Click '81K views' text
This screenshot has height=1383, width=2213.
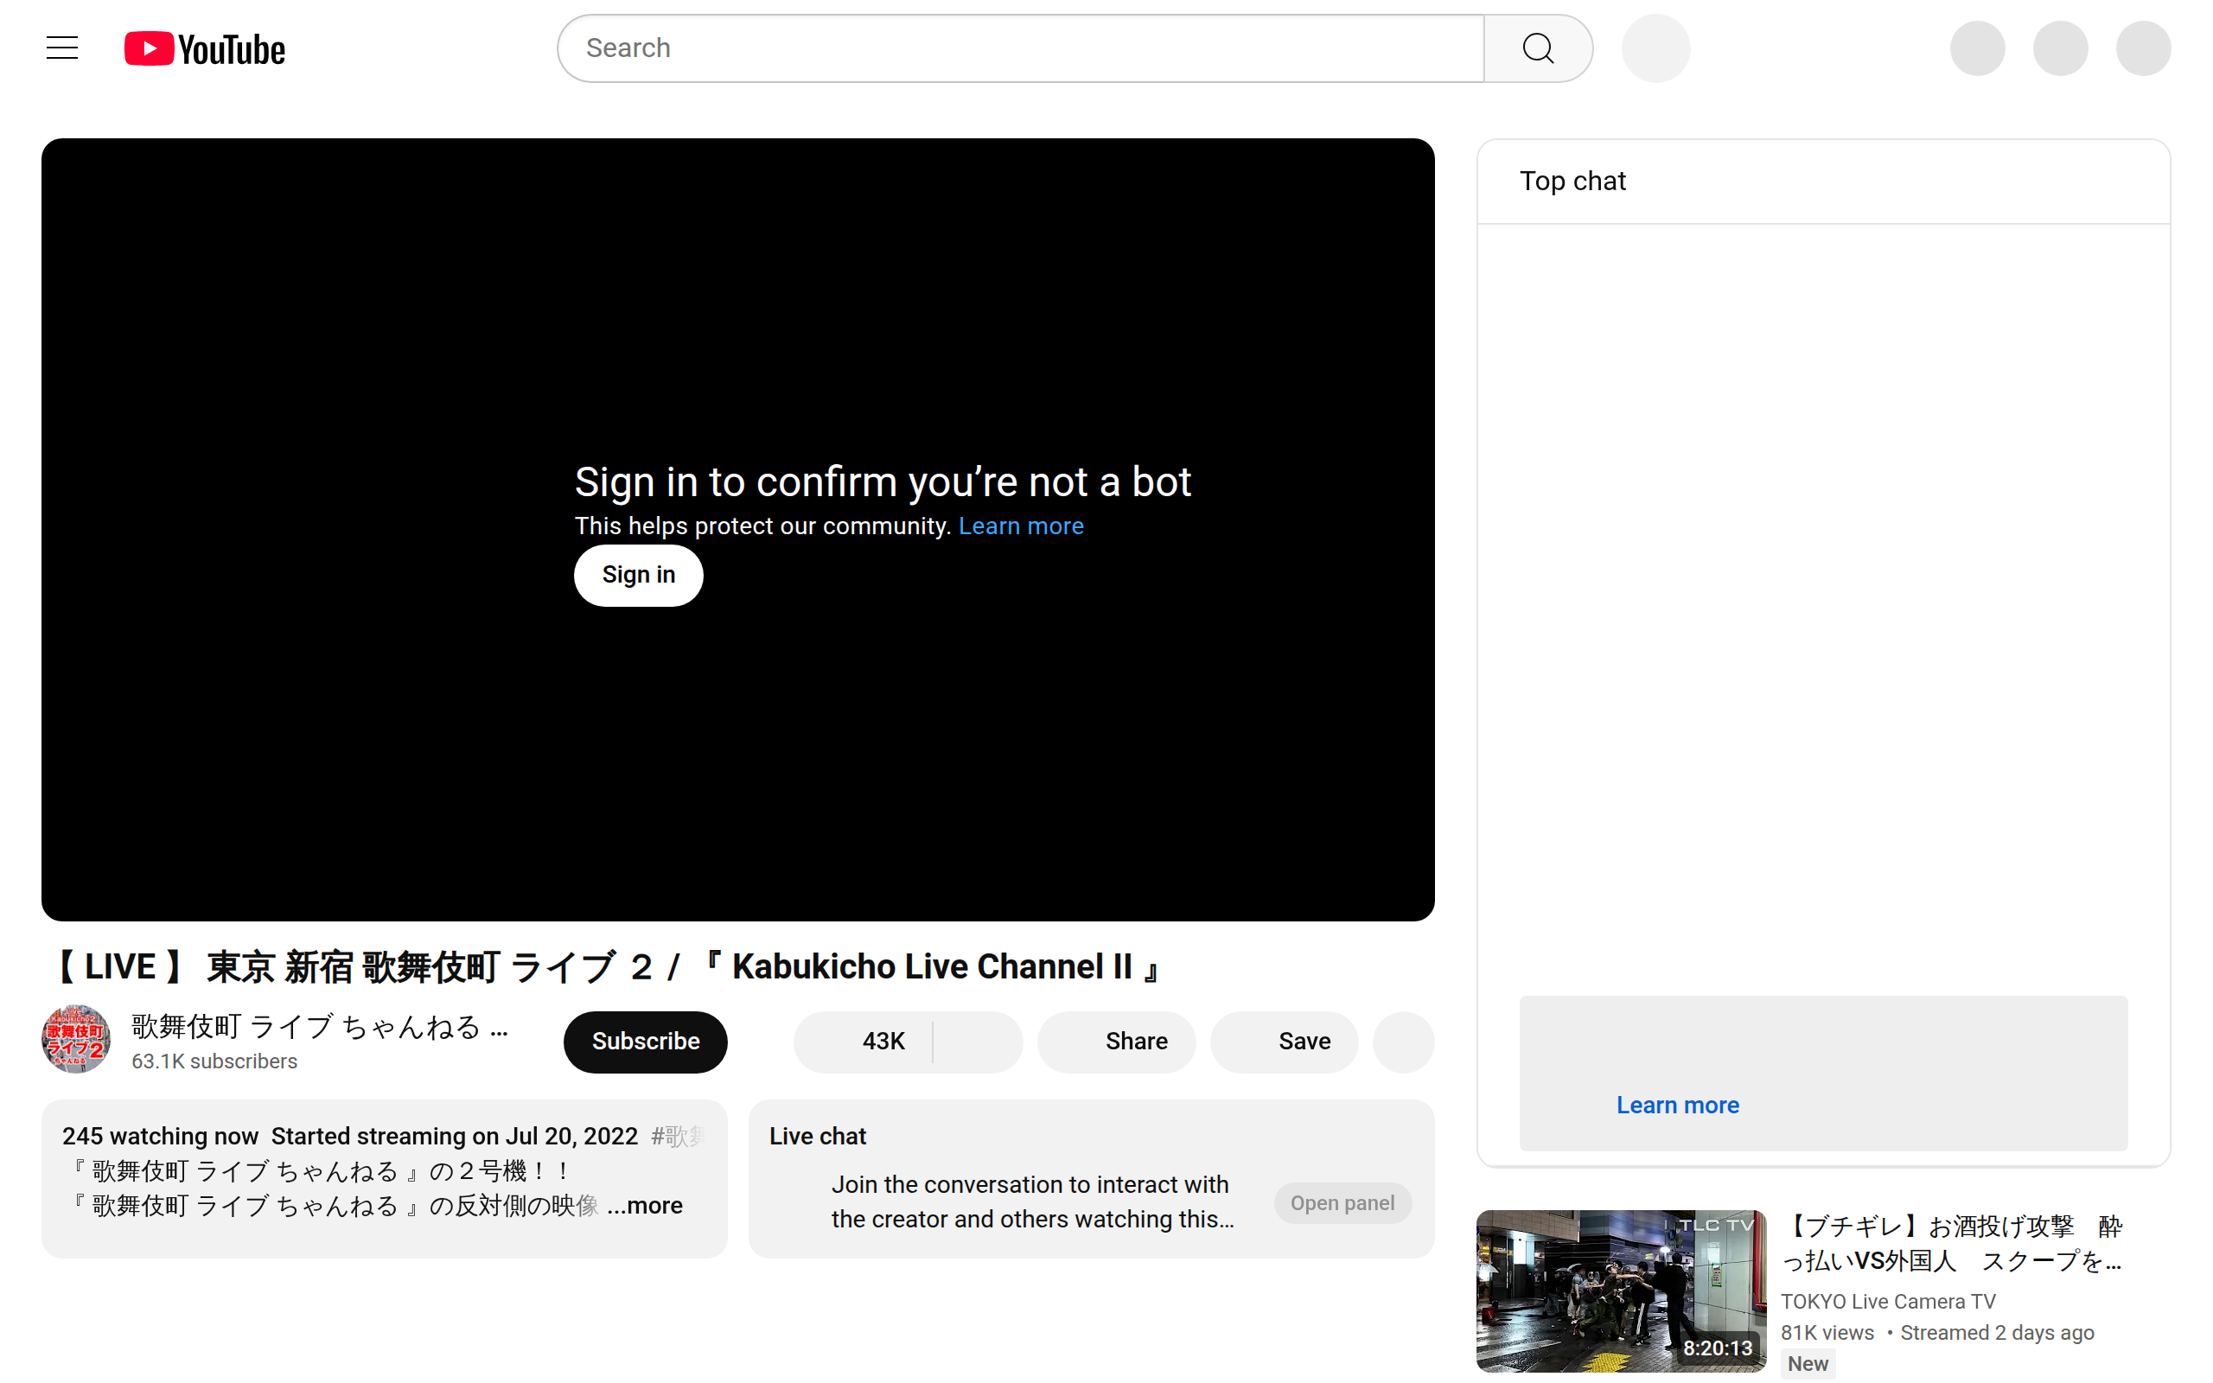pos(1827,1333)
